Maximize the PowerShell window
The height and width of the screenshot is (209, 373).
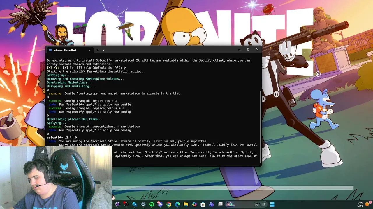coord(248,49)
